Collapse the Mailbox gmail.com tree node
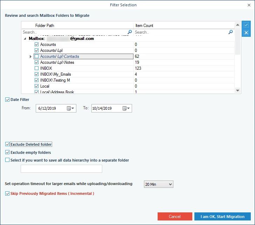The height and width of the screenshot is (225, 255). [x=25, y=39]
